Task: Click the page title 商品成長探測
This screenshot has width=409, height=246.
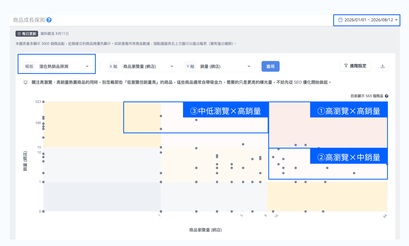Action: pyautogui.click(x=29, y=20)
